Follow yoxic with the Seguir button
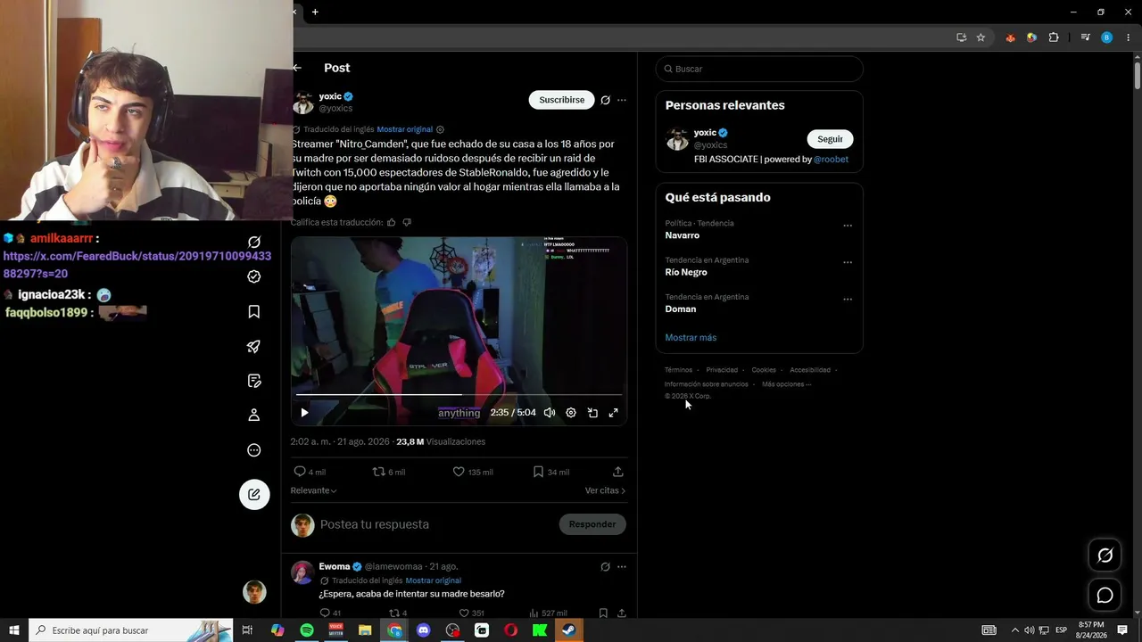Image resolution: width=1142 pixels, height=642 pixels. click(831, 139)
